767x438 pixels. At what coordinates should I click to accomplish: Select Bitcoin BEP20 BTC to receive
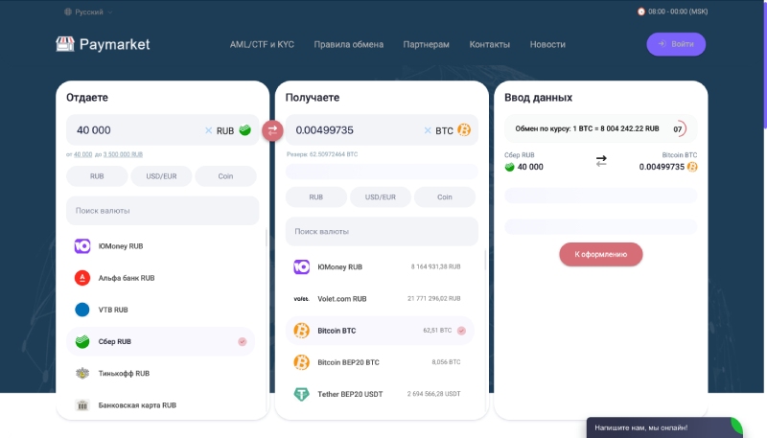coord(380,362)
